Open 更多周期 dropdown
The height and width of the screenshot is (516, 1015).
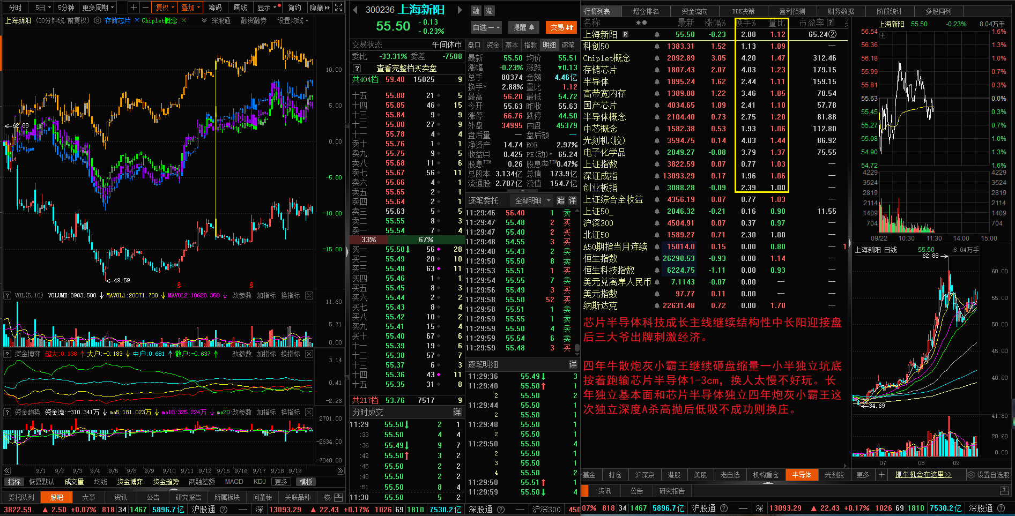98,8
